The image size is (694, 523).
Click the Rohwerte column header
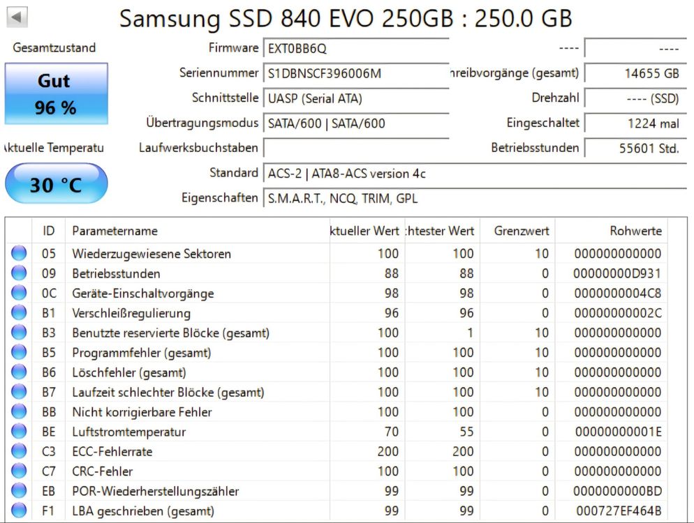tap(611, 231)
